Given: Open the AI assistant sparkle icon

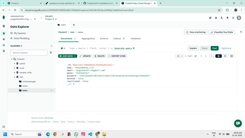Looking at the screenshot, I should 241,32.
